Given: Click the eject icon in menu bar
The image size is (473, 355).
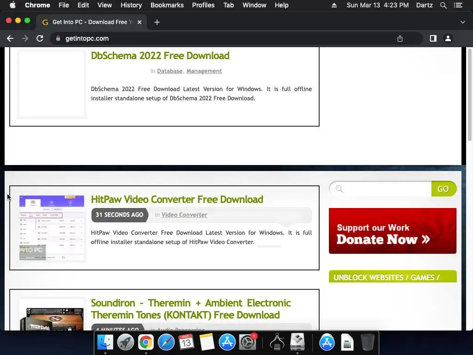Looking at the screenshot, I should click(334, 5).
